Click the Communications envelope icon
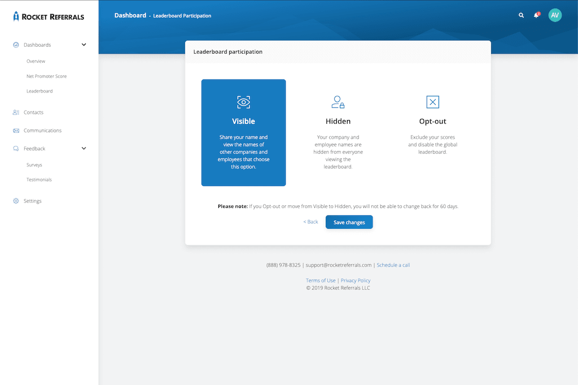 pyautogui.click(x=16, y=131)
